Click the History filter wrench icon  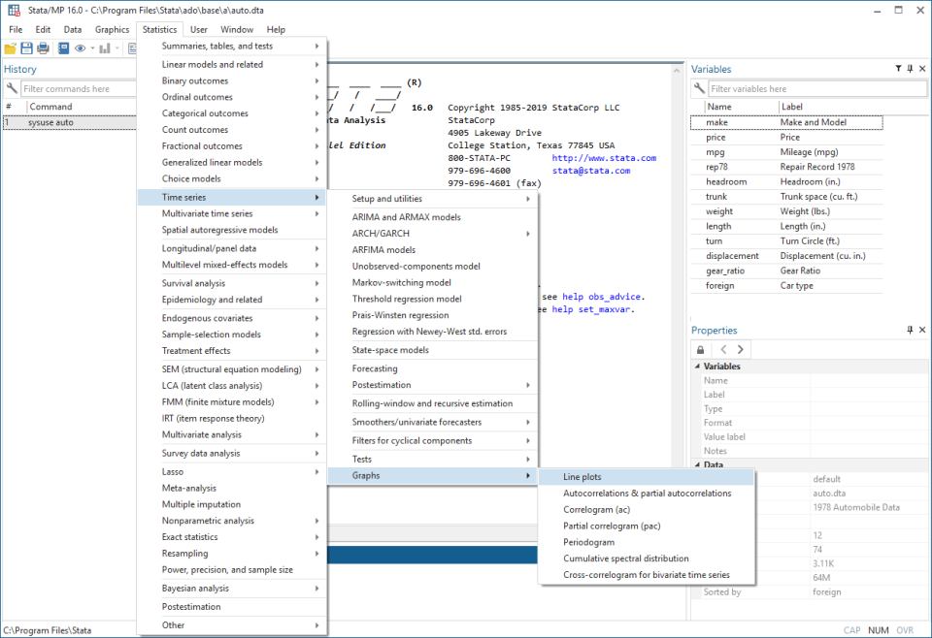pos(12,89)
